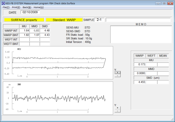Image resolution: width=175 pixels, height=122 pixels.
Task: Click the DATE field showing 02/10/2009
Action: (x=30, y=12)
